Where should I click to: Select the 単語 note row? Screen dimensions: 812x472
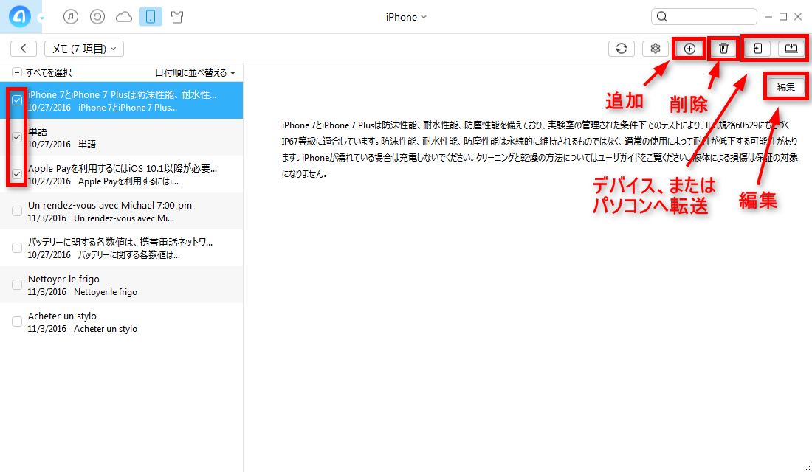coord(121,137)
